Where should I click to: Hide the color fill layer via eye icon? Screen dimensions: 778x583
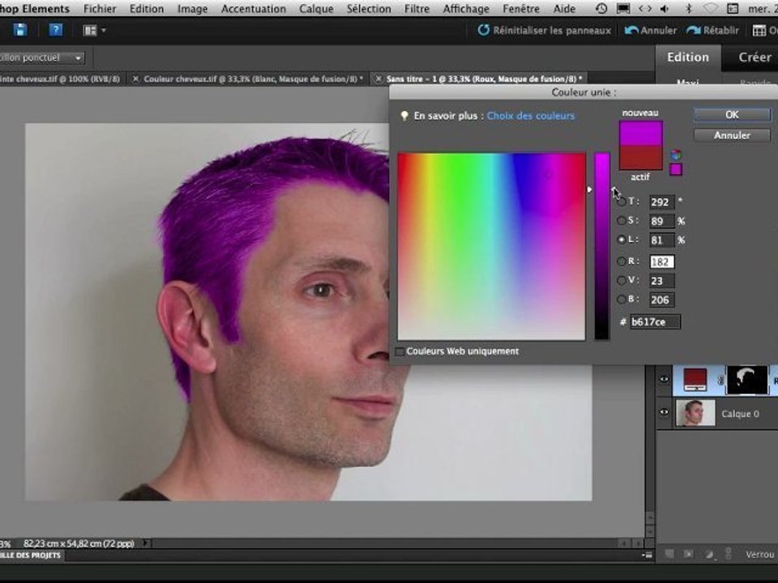point(664,380)
